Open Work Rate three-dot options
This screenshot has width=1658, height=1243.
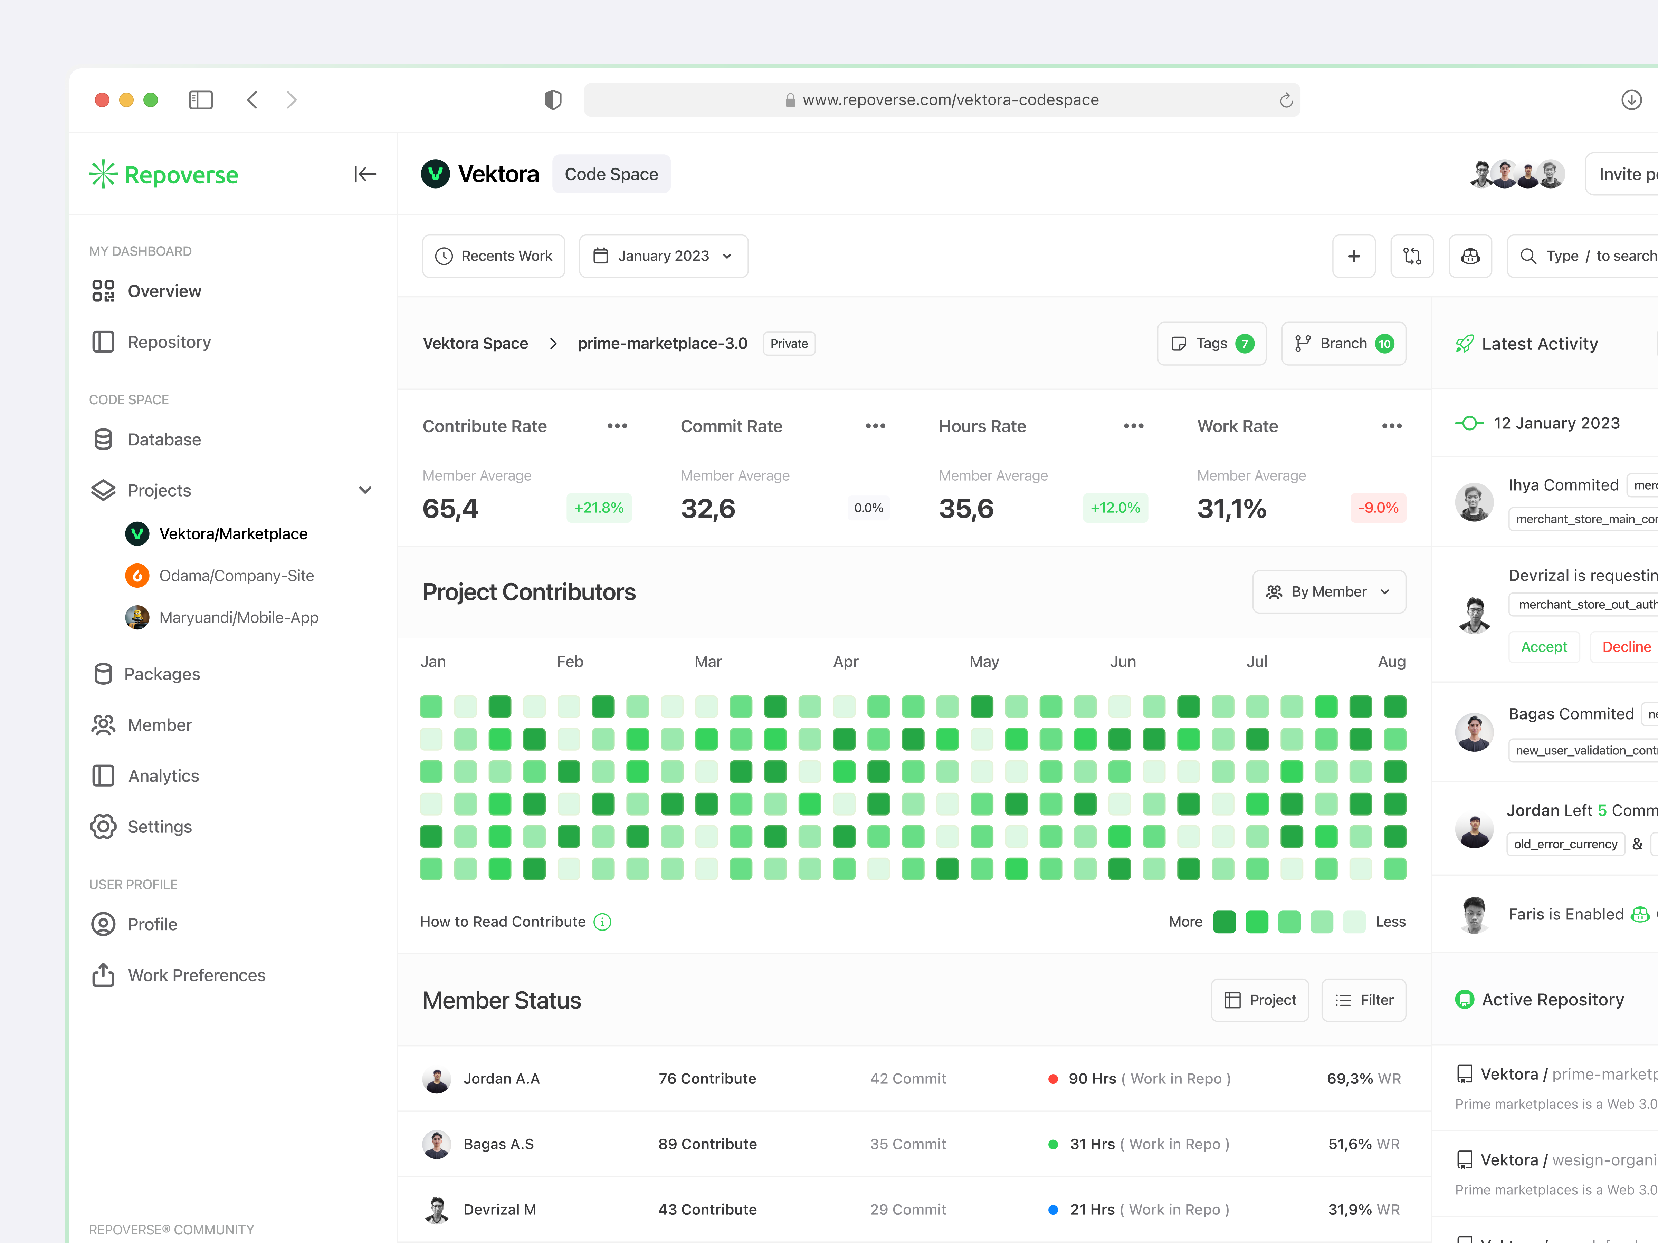point(1392,426)
